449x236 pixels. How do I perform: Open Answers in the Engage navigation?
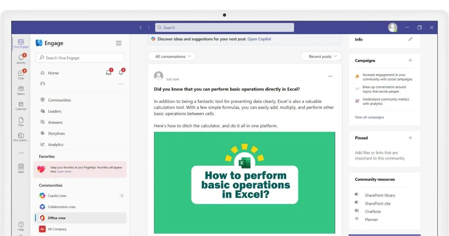pos(51,122)
